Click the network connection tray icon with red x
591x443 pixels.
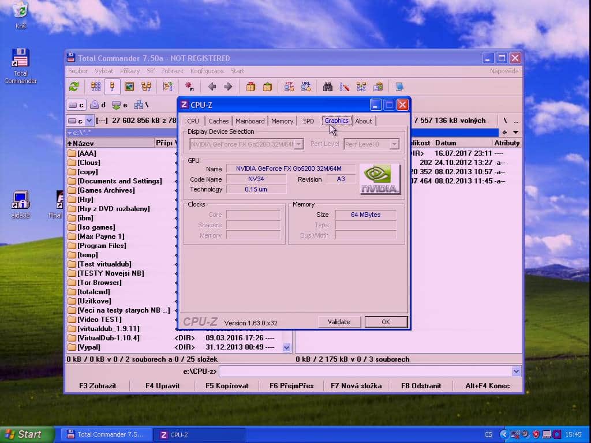(515, 434)
